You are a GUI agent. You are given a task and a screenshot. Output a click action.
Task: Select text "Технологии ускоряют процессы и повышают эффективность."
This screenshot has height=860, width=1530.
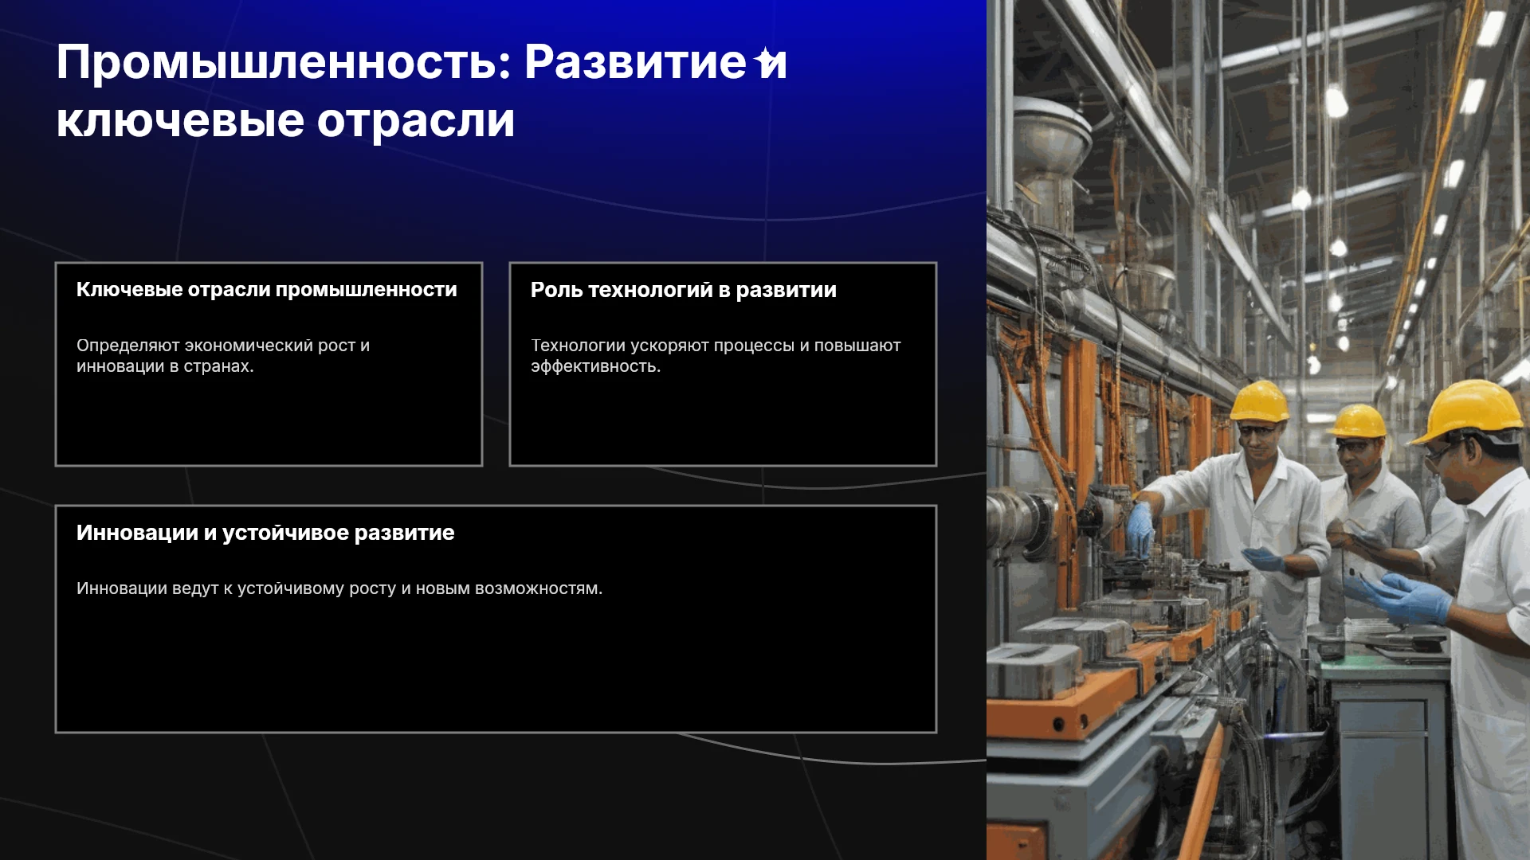click(x=716, y=356)
